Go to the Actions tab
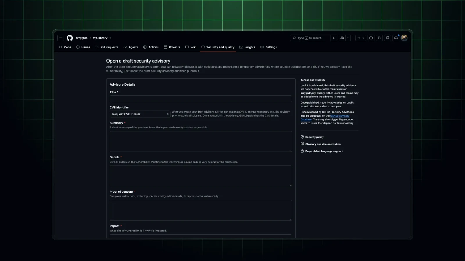The height and width of the screenshot is (261, 465). [x=151, y=47]
